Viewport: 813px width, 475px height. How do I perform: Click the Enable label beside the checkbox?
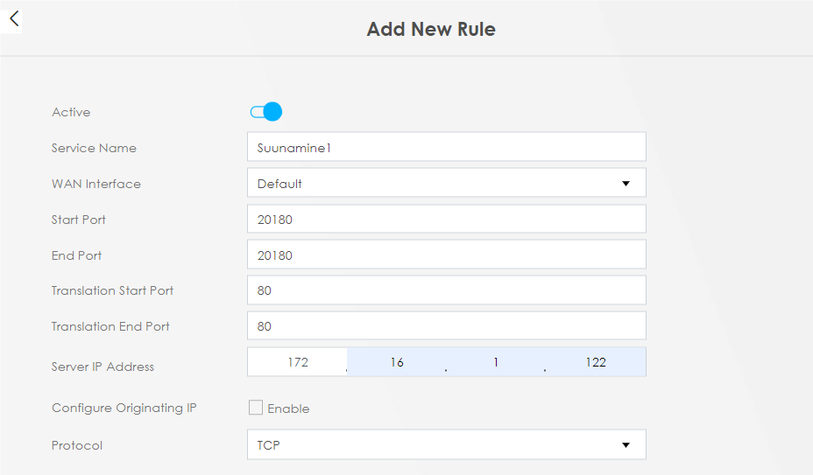click(288, 409)
